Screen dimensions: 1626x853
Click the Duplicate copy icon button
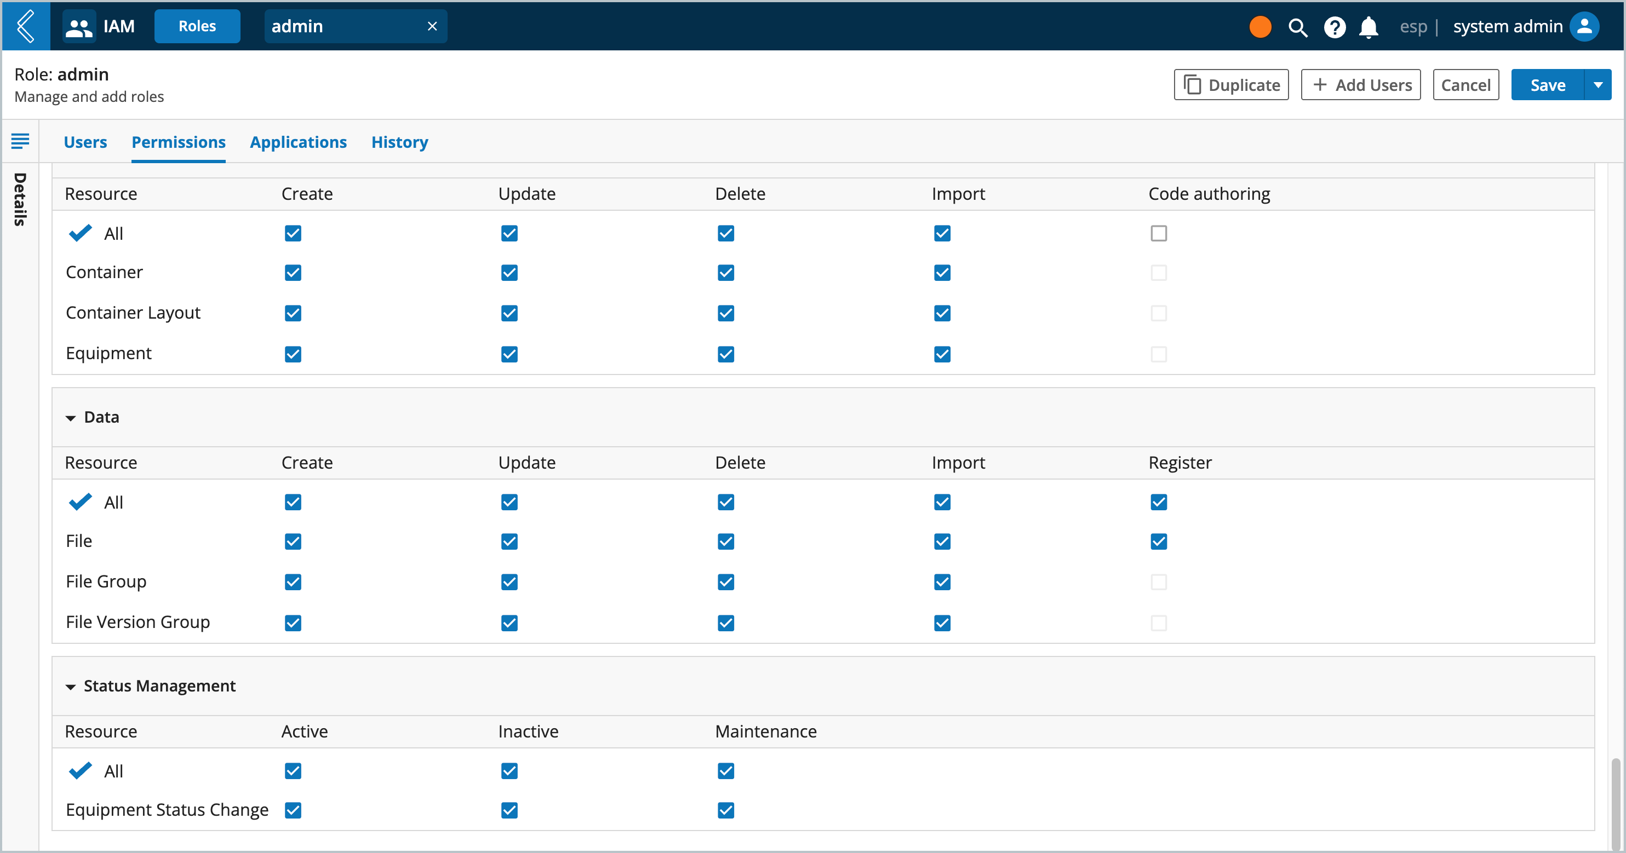[1231, 84]
